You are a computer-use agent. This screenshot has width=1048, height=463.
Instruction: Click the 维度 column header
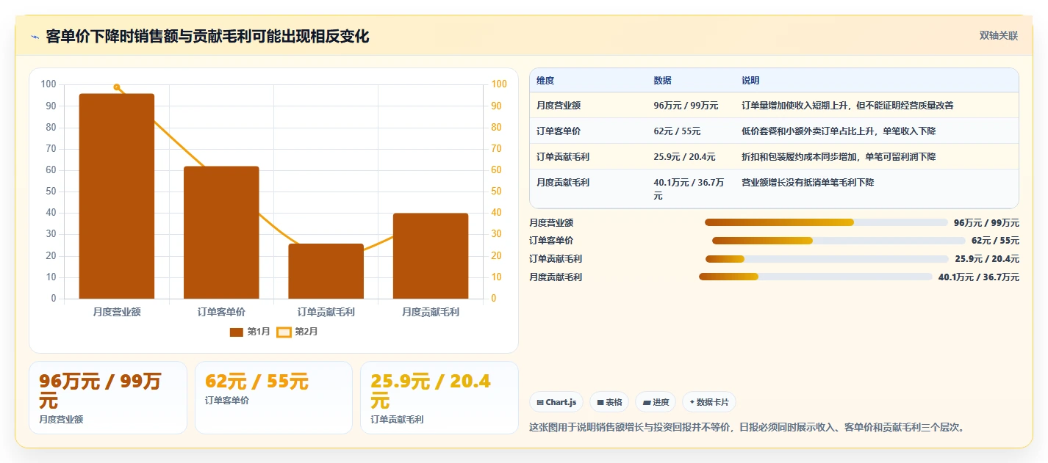545,81
